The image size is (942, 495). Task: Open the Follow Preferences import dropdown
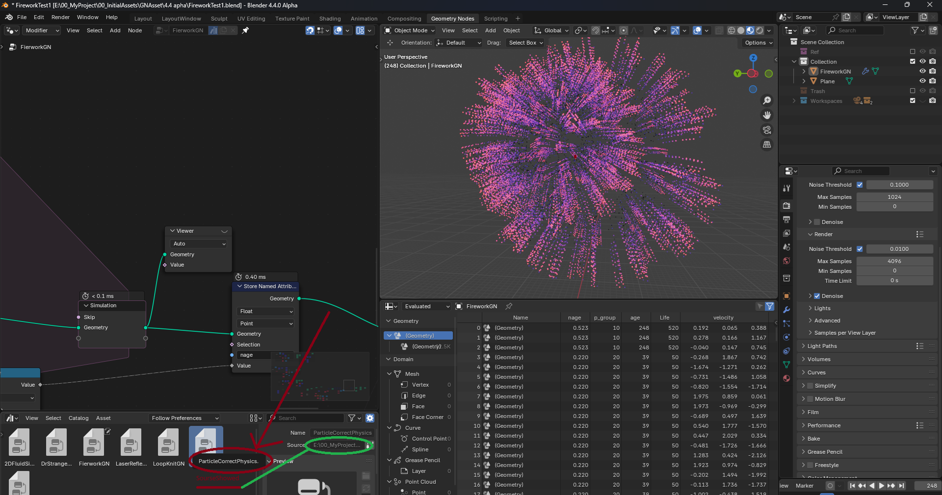coord(184,418)
